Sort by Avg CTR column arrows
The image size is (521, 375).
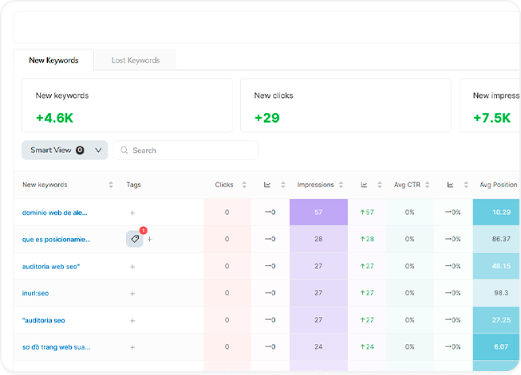(x=428, y=185)
